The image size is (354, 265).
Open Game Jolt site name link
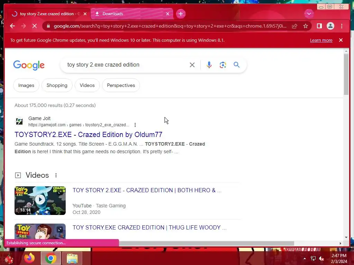point(39,118)
